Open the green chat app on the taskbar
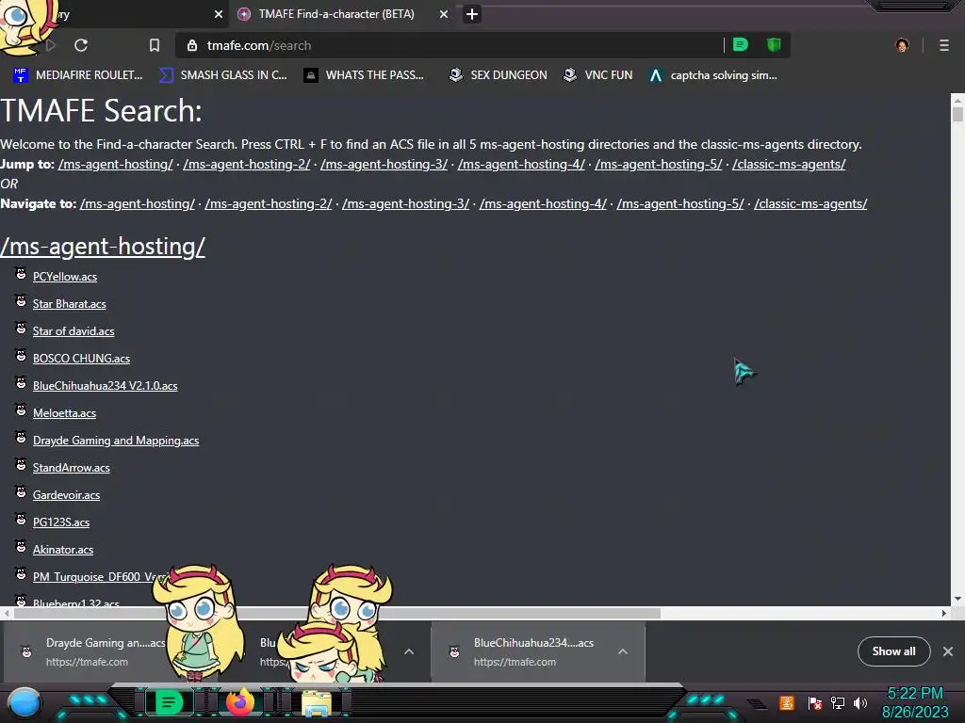The image size is (965, 723). coord(168,702)
